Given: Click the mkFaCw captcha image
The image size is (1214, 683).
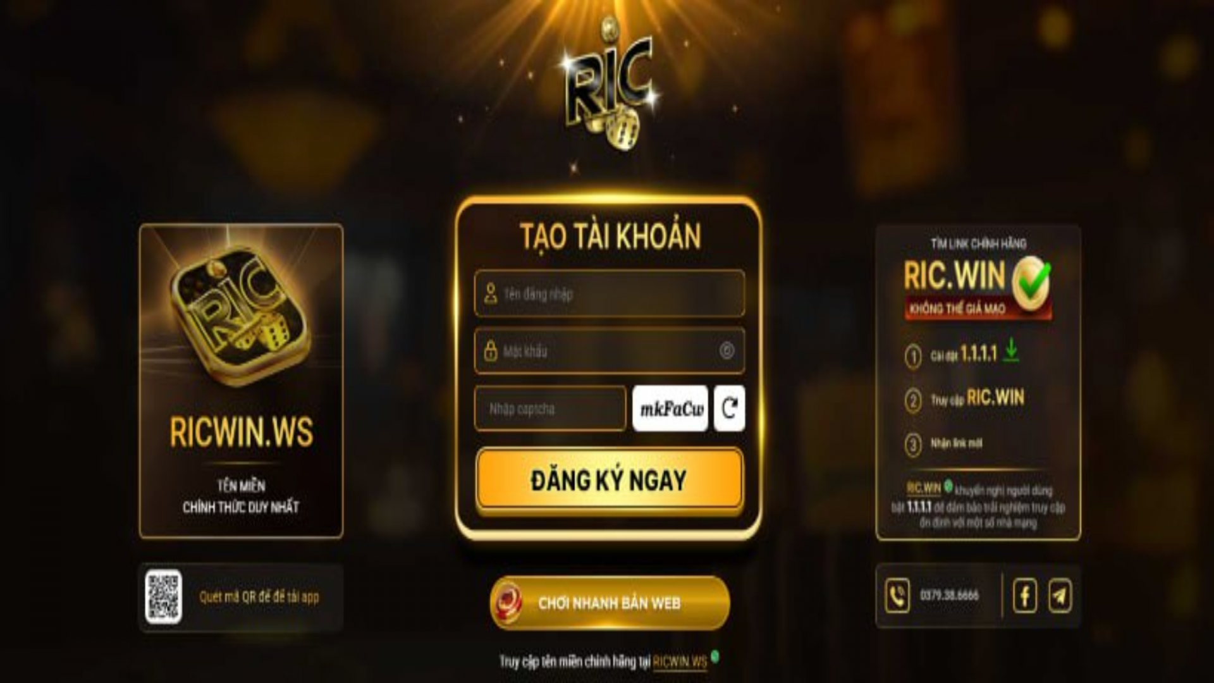Looking at the screenshot, I should click(670, 409).
